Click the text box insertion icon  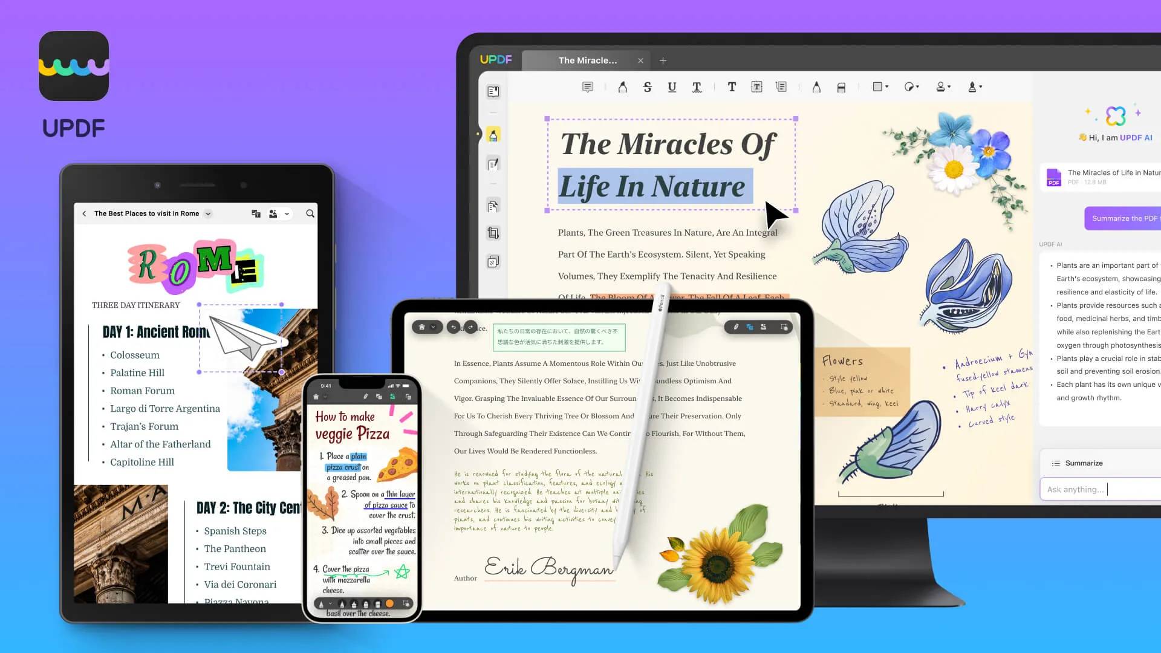(x=756, y=86)
